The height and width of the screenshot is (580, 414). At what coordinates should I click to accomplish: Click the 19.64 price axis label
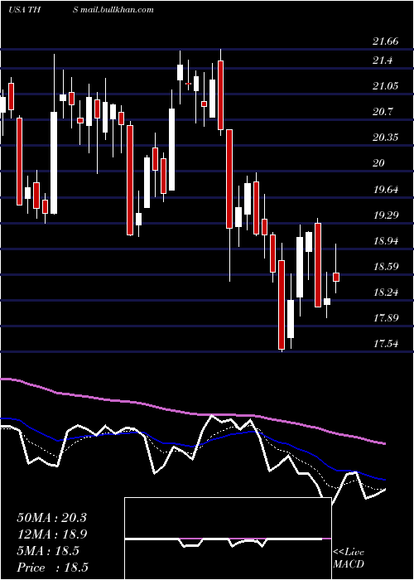click(386, 190)
